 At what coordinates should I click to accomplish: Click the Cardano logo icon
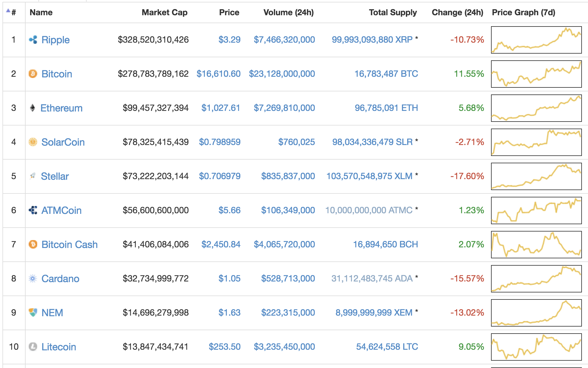pos(33,278)
